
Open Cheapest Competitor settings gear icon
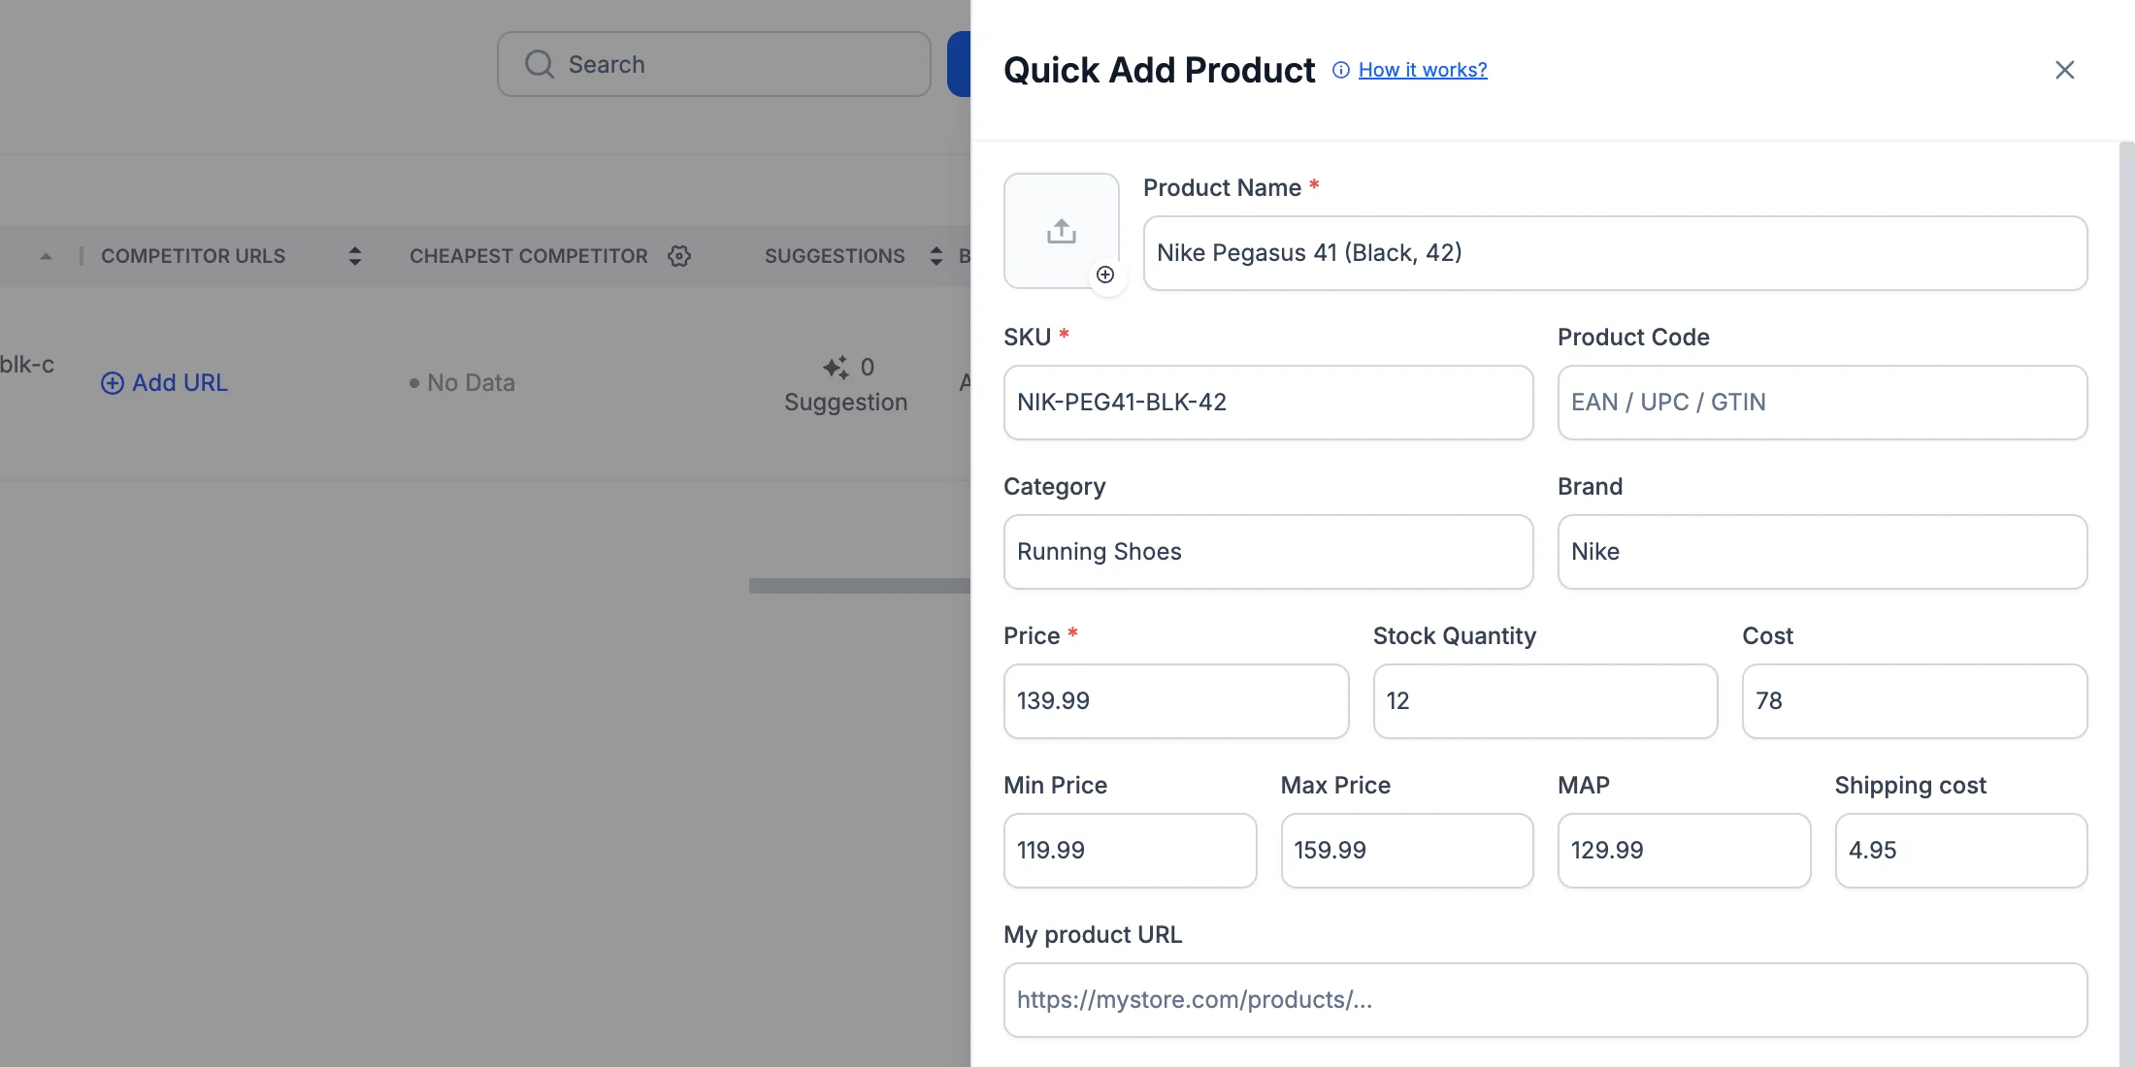point(679,256)
